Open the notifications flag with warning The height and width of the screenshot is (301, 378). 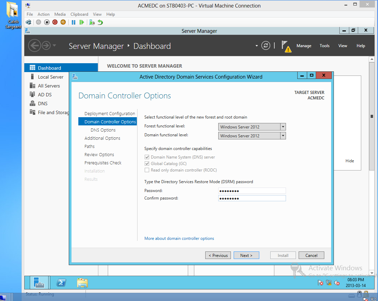[x=286, y=46]
